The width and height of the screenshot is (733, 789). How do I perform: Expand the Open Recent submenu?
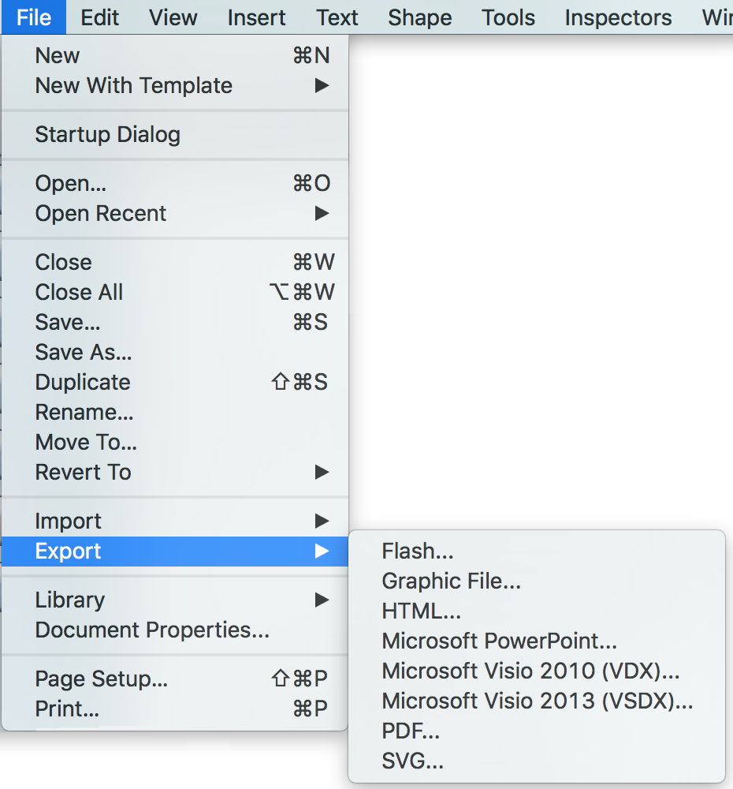coord(101,214)
